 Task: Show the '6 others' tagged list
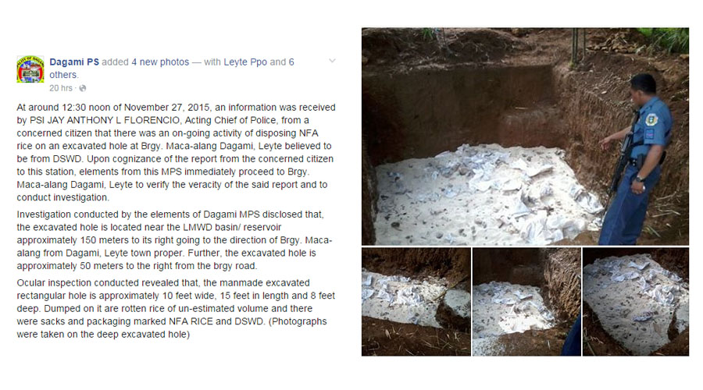point(172,69)
